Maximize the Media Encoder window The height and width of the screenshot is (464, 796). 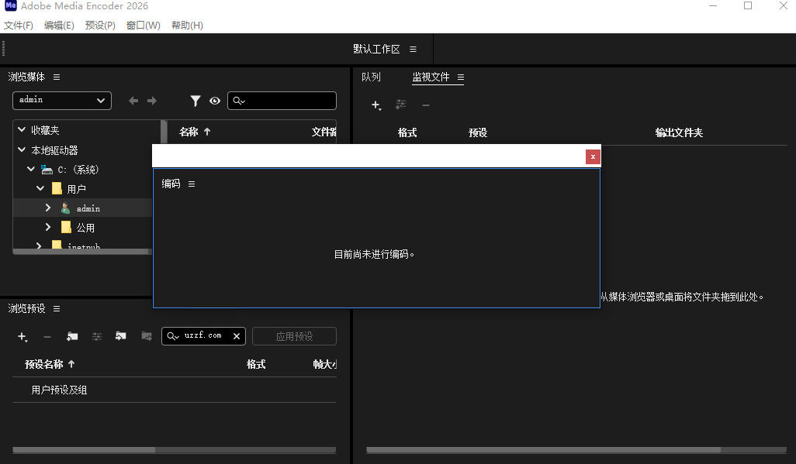tap(748, 5)
